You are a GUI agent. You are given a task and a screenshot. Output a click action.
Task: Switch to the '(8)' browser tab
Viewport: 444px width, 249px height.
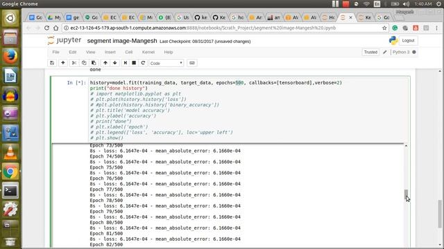(x=164, y=17)
